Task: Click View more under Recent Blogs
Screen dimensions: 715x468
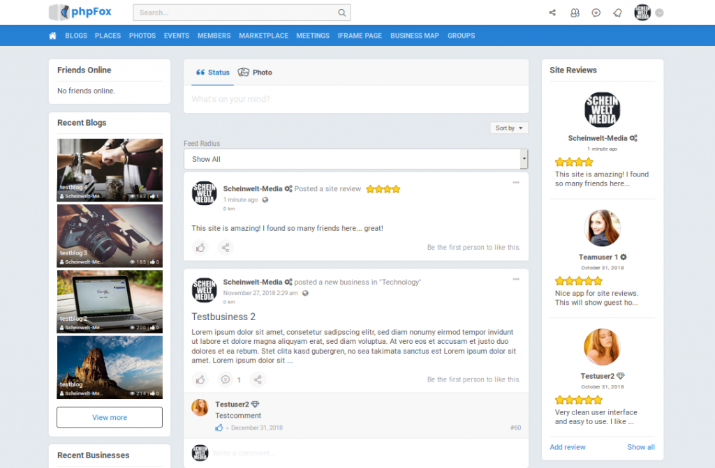Action: [x=109, y=417]
